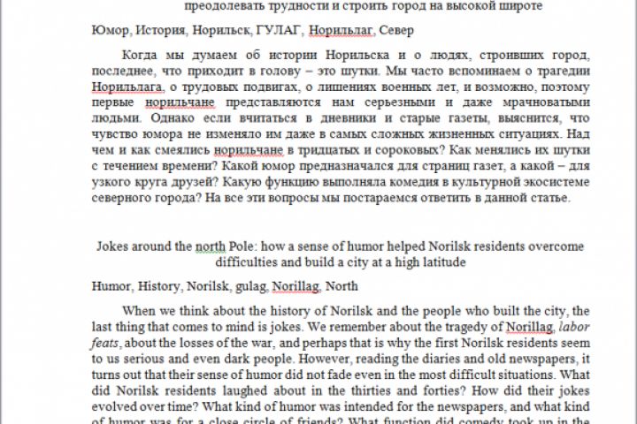The image size is (637, 424).
Task: Click "Pole" in the English title
Action: (242, 246)
